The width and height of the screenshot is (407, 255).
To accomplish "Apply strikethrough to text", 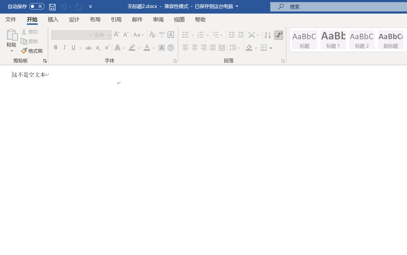I will tap(89, 48).
